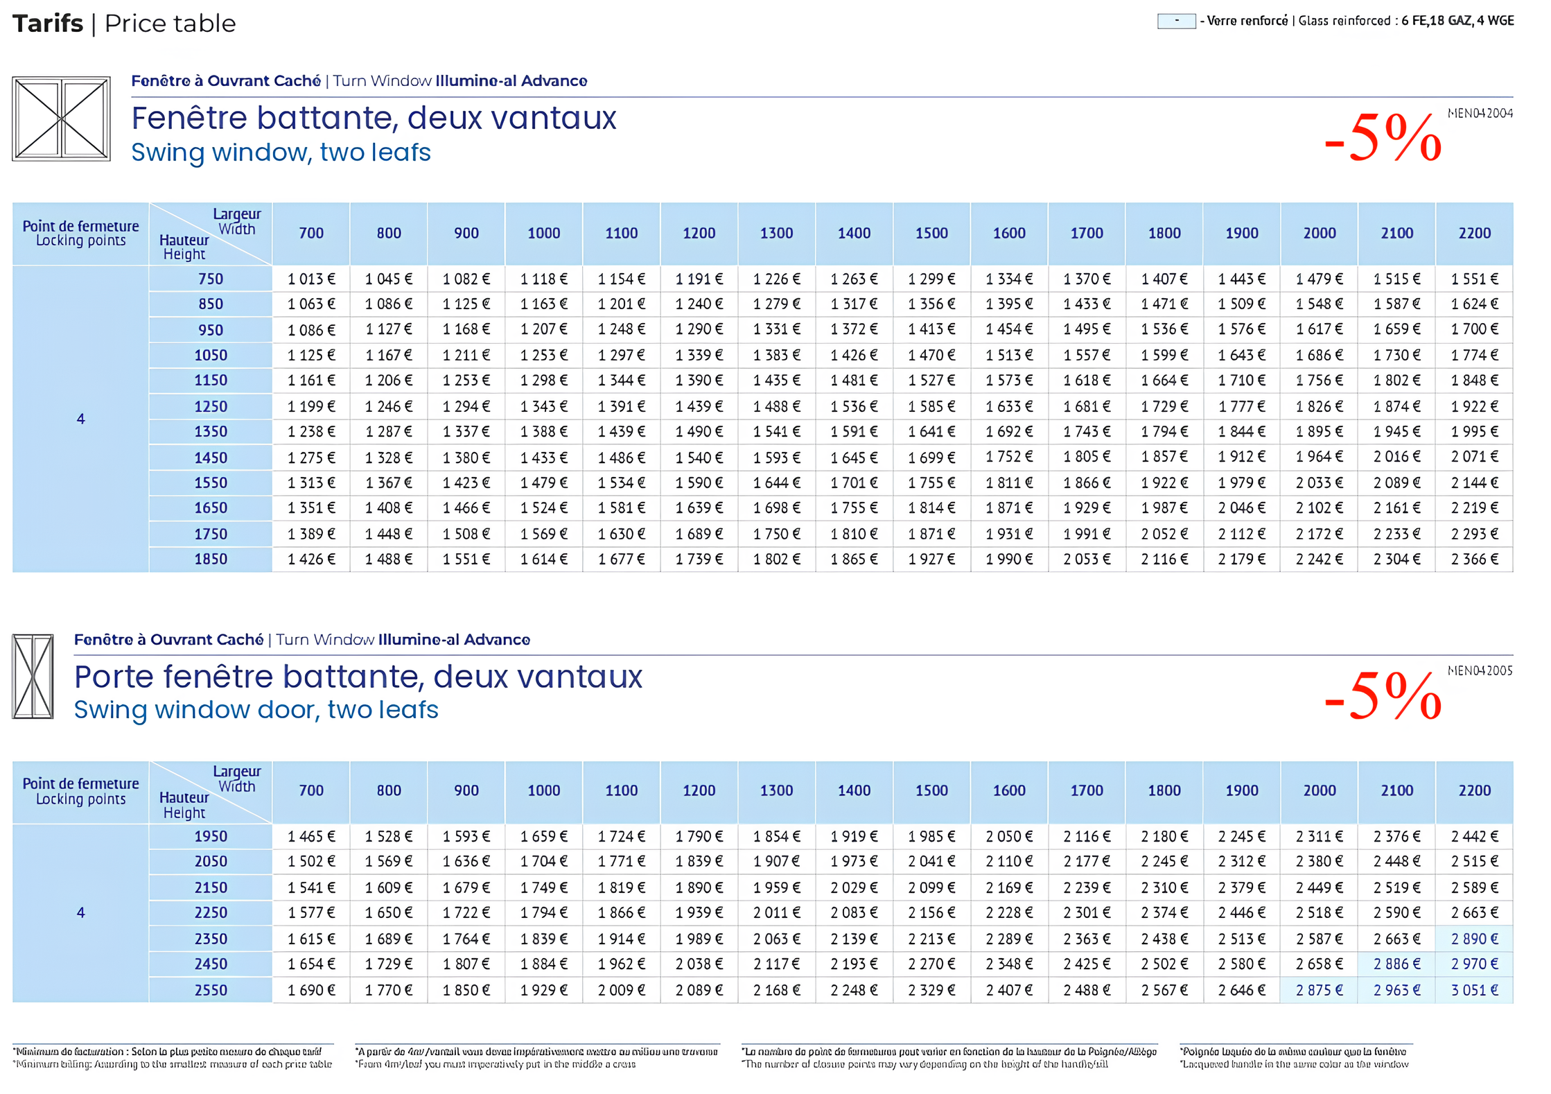The image size is (1551, 1094).
Task: Click the second table's -5% discount label
Action: point(1383,695)
